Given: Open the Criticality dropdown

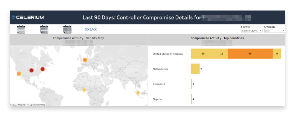Looking at the screenshot, I should coord(275,31).
